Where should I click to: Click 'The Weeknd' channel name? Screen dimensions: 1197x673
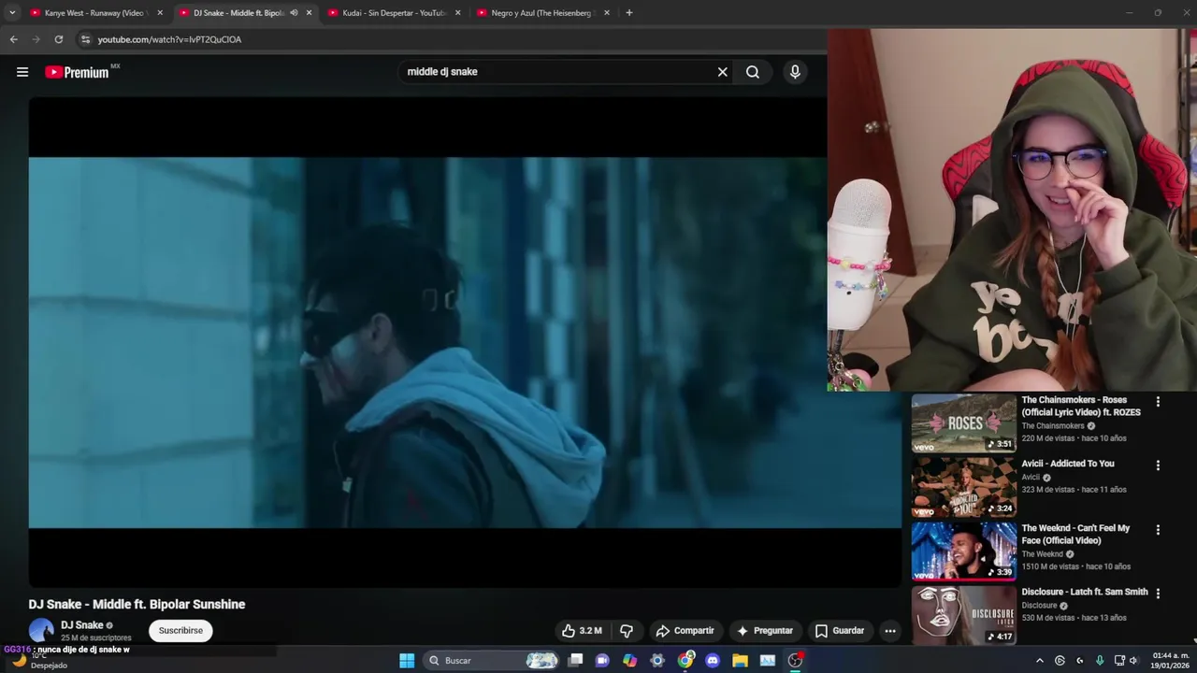1042,554
